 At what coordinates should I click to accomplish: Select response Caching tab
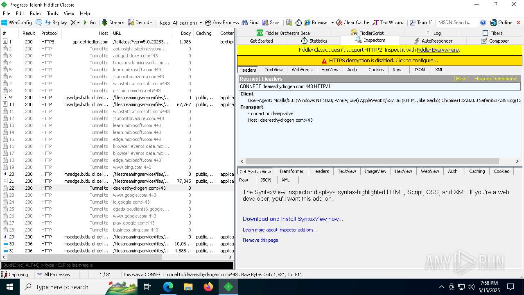[477, 171]
